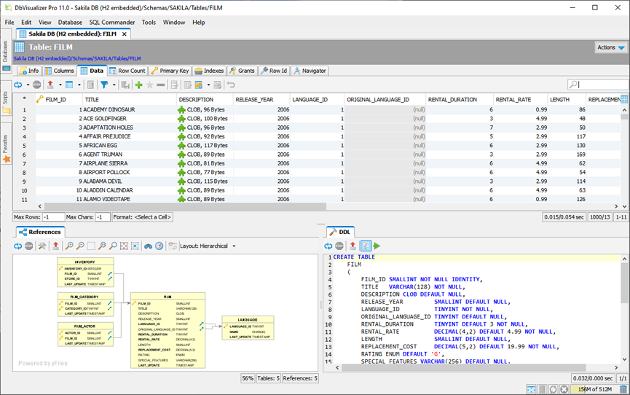Viewport: 630px width, 395px height.
Task: Refresh the DDL panel
Action: [328, 246]
